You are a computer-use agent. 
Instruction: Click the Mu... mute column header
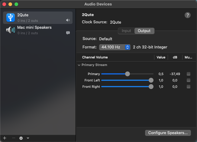(188, 57)
